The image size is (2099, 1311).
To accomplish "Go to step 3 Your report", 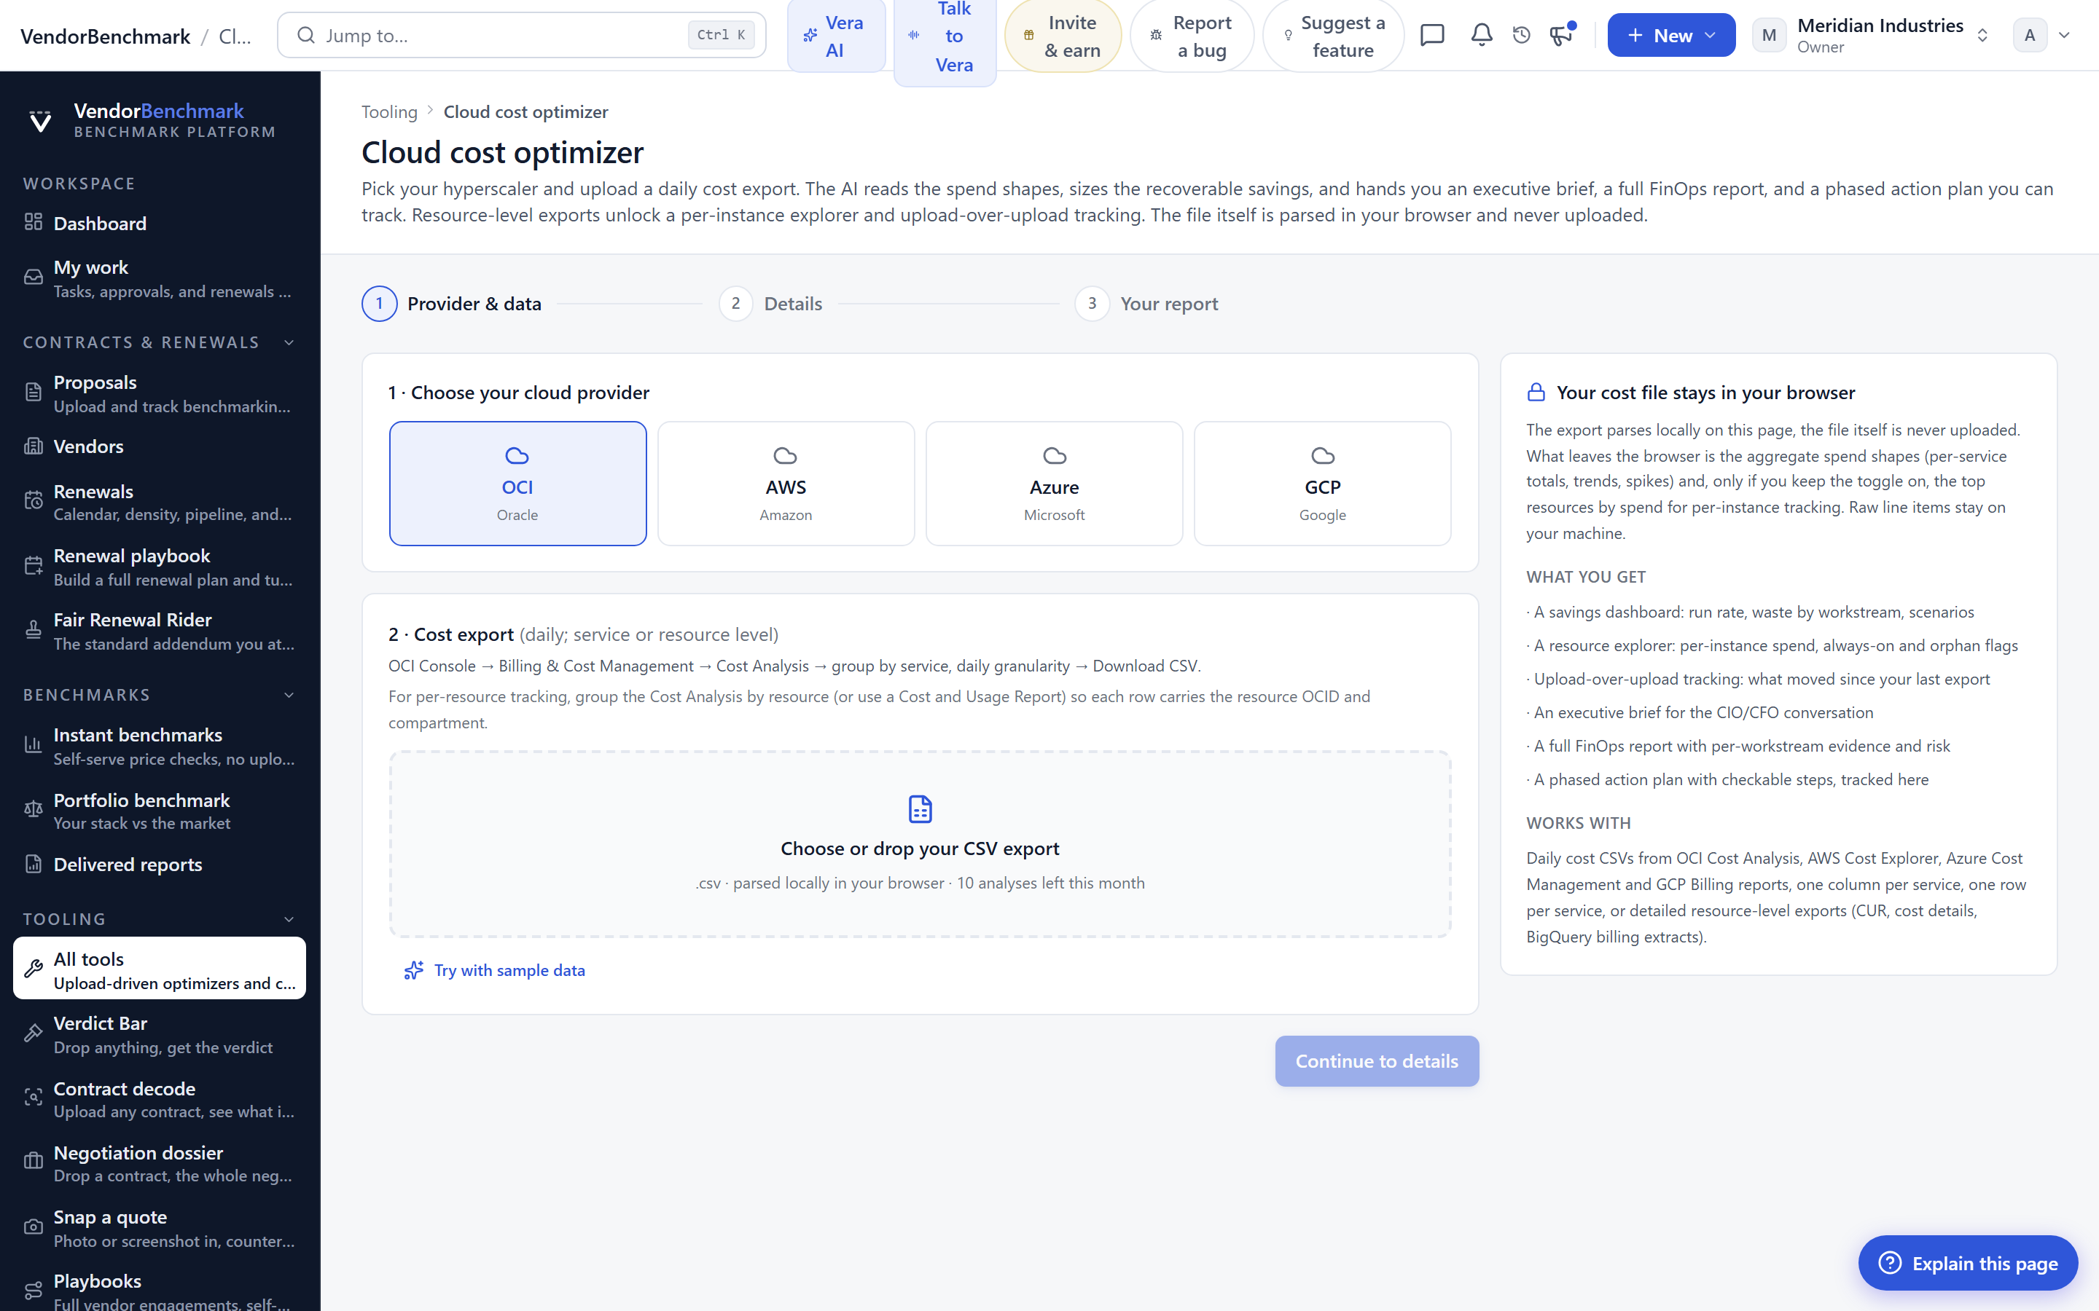I will click(1146, 304).
